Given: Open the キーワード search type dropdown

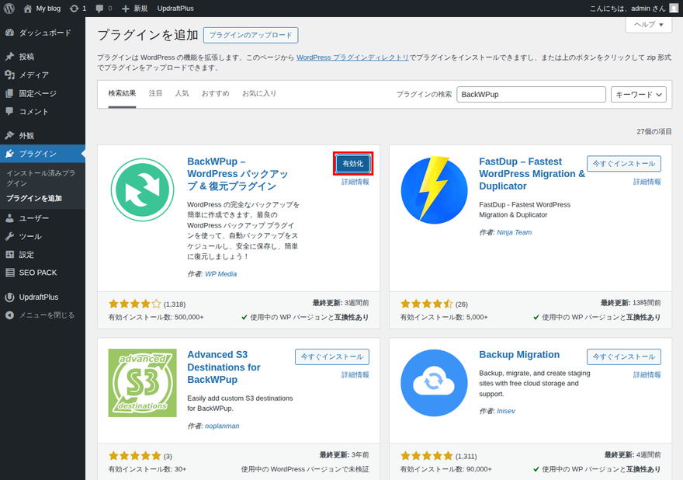Looking at the screenshot, I should pyautogui.click(x=639, y=94).
